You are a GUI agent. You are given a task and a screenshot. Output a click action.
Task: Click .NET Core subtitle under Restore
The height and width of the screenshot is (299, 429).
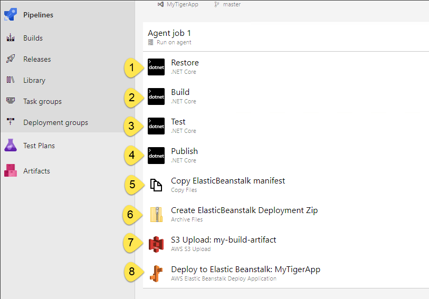184,72
